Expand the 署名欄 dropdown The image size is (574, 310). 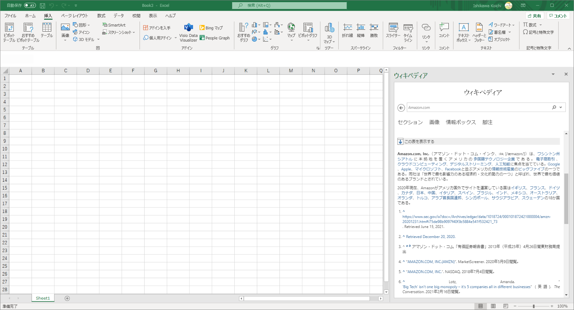(509, 32)
